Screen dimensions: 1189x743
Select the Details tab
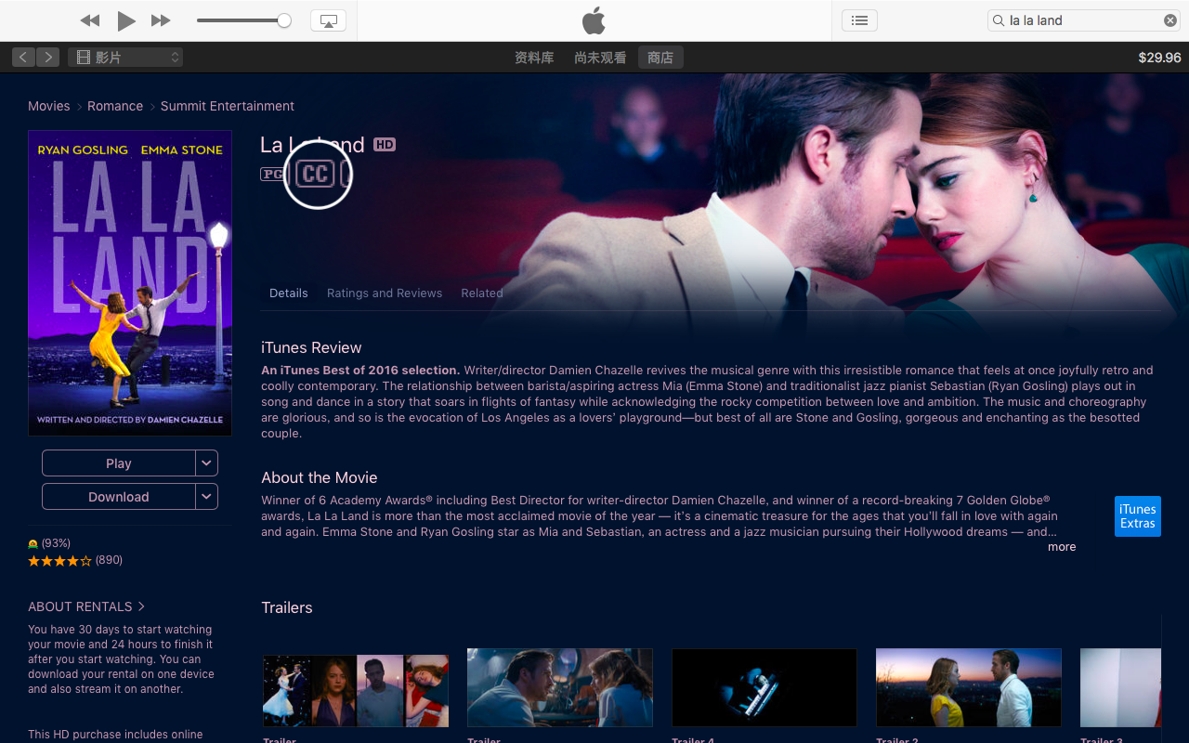click(289, 293)
